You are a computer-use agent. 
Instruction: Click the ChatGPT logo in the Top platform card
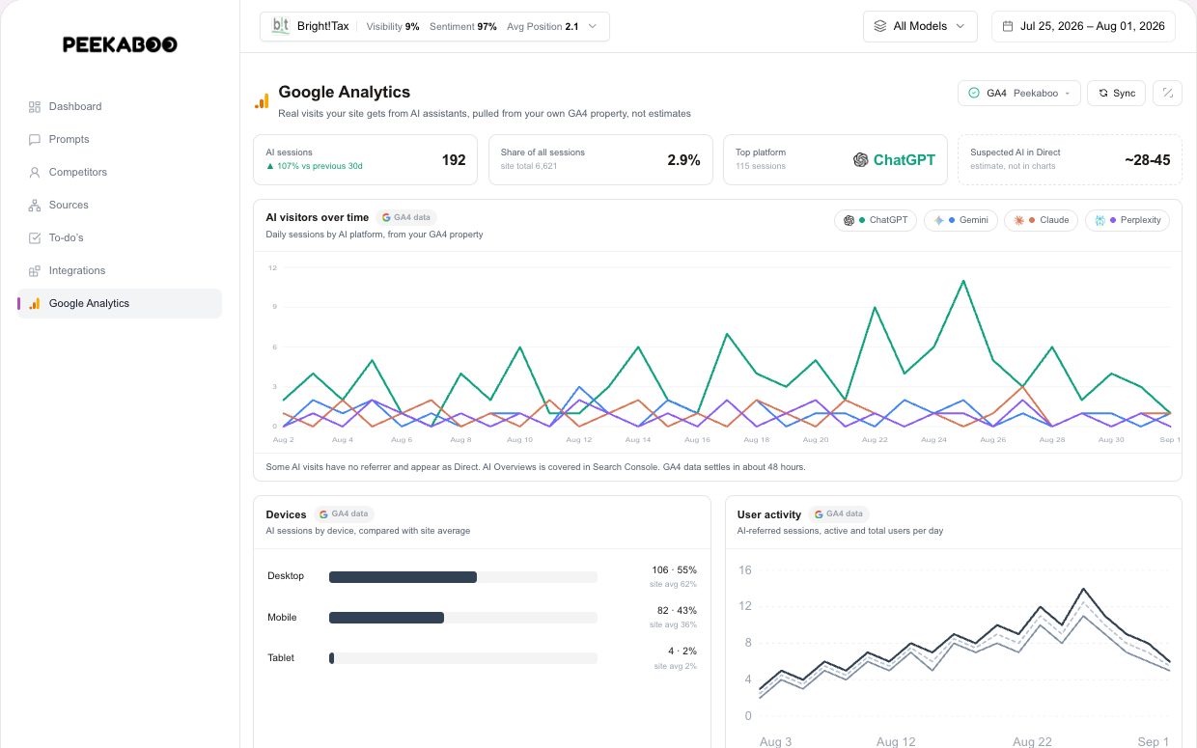click(861, 160)
